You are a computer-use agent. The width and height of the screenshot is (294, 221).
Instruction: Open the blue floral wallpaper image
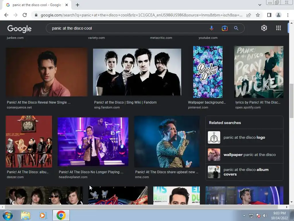click(x=208, y=72)
